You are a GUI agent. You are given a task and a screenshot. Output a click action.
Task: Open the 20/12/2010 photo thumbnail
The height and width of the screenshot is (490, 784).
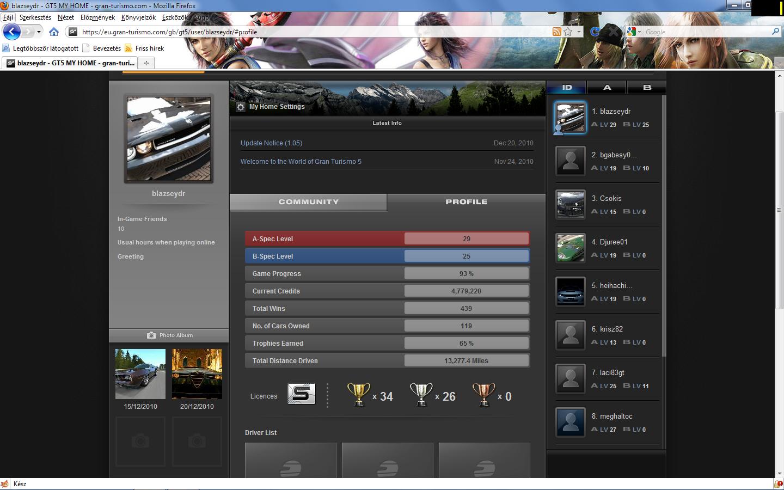click(197, 374)
